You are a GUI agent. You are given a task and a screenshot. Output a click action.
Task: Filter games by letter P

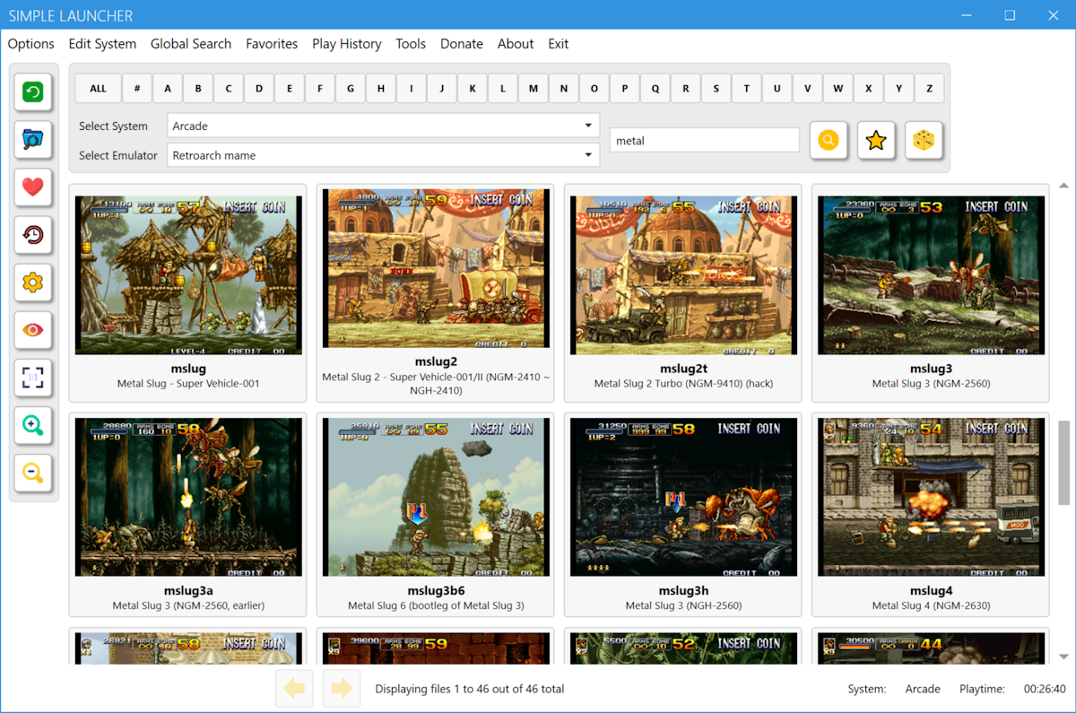click(x=625, y=89)
